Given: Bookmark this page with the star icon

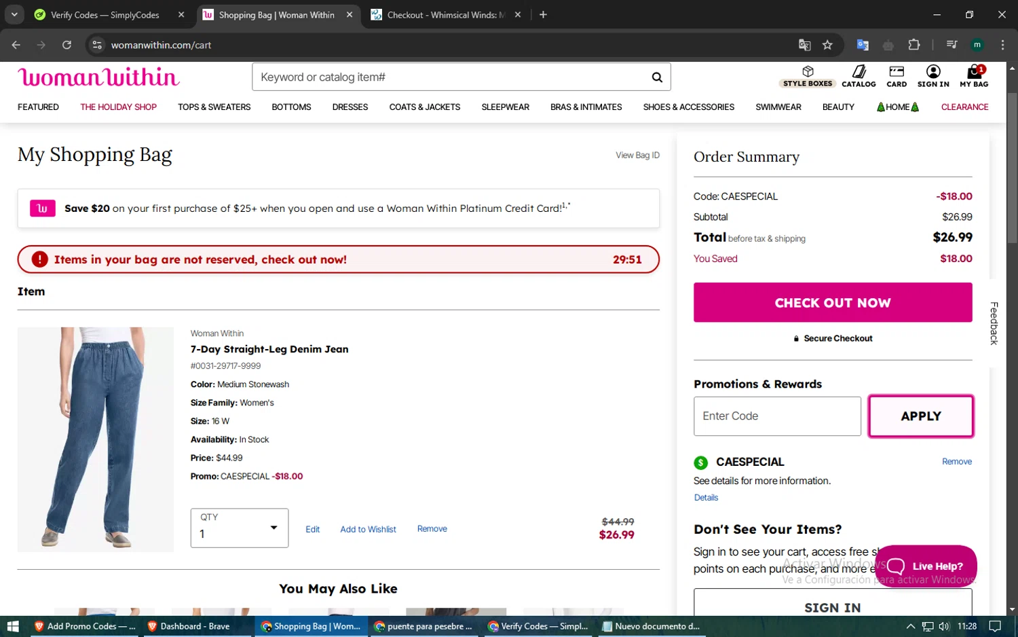Looking at the screenshot, I should [x=827, y=45].
